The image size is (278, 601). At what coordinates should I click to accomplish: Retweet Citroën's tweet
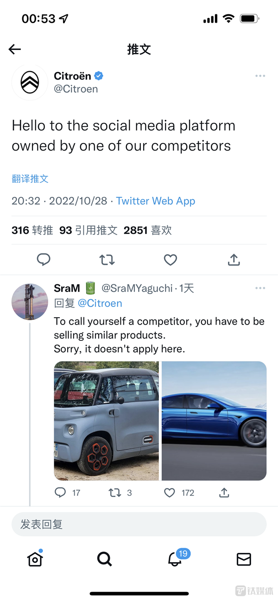pos(107,260)
